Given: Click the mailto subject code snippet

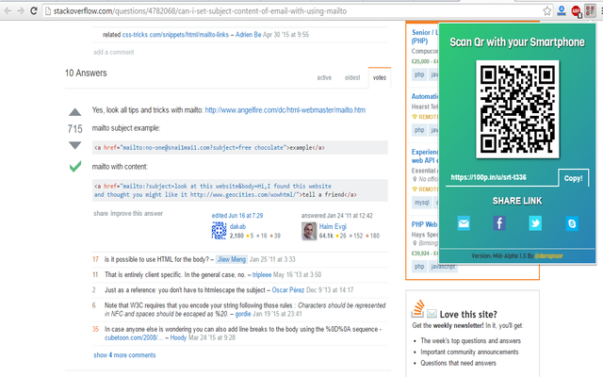Looking at the screenshot, I should 240,148.
